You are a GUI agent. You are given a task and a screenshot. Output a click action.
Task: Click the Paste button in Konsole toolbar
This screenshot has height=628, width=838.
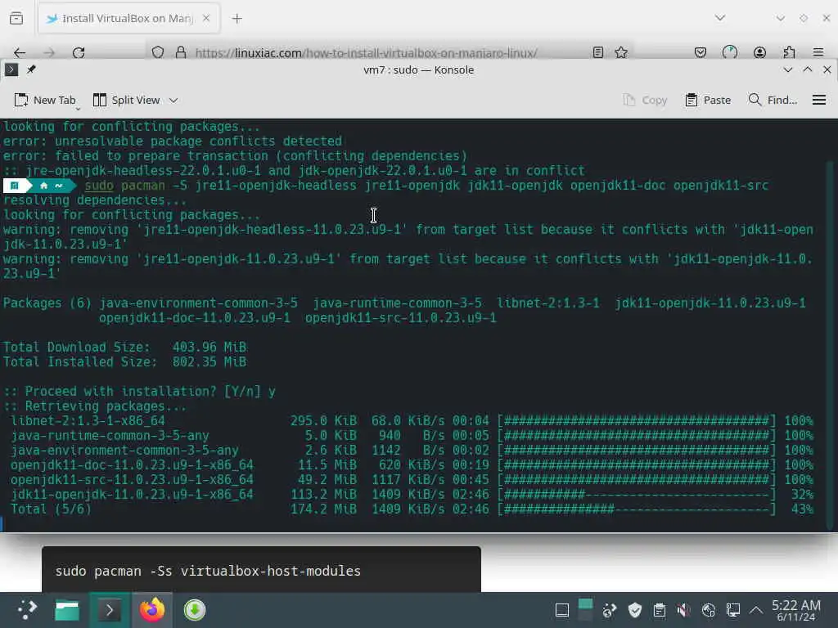click(708, 100)
